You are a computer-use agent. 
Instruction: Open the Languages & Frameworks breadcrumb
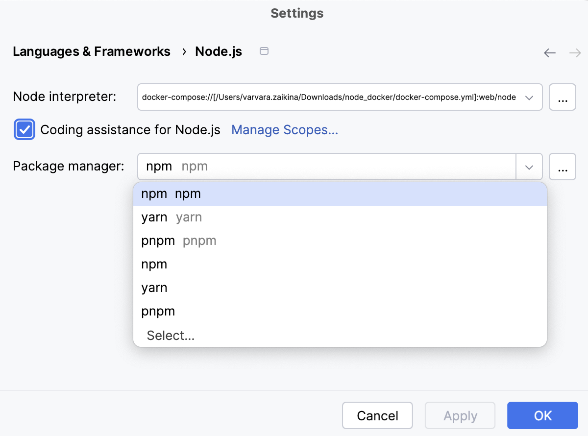pyautogui.click(x=91, y=51)
